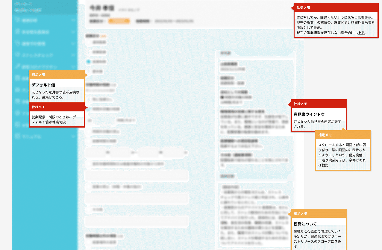Click the orange status badge in the employee header
Screen dimensions: 382x250
[x=119, y=21]
